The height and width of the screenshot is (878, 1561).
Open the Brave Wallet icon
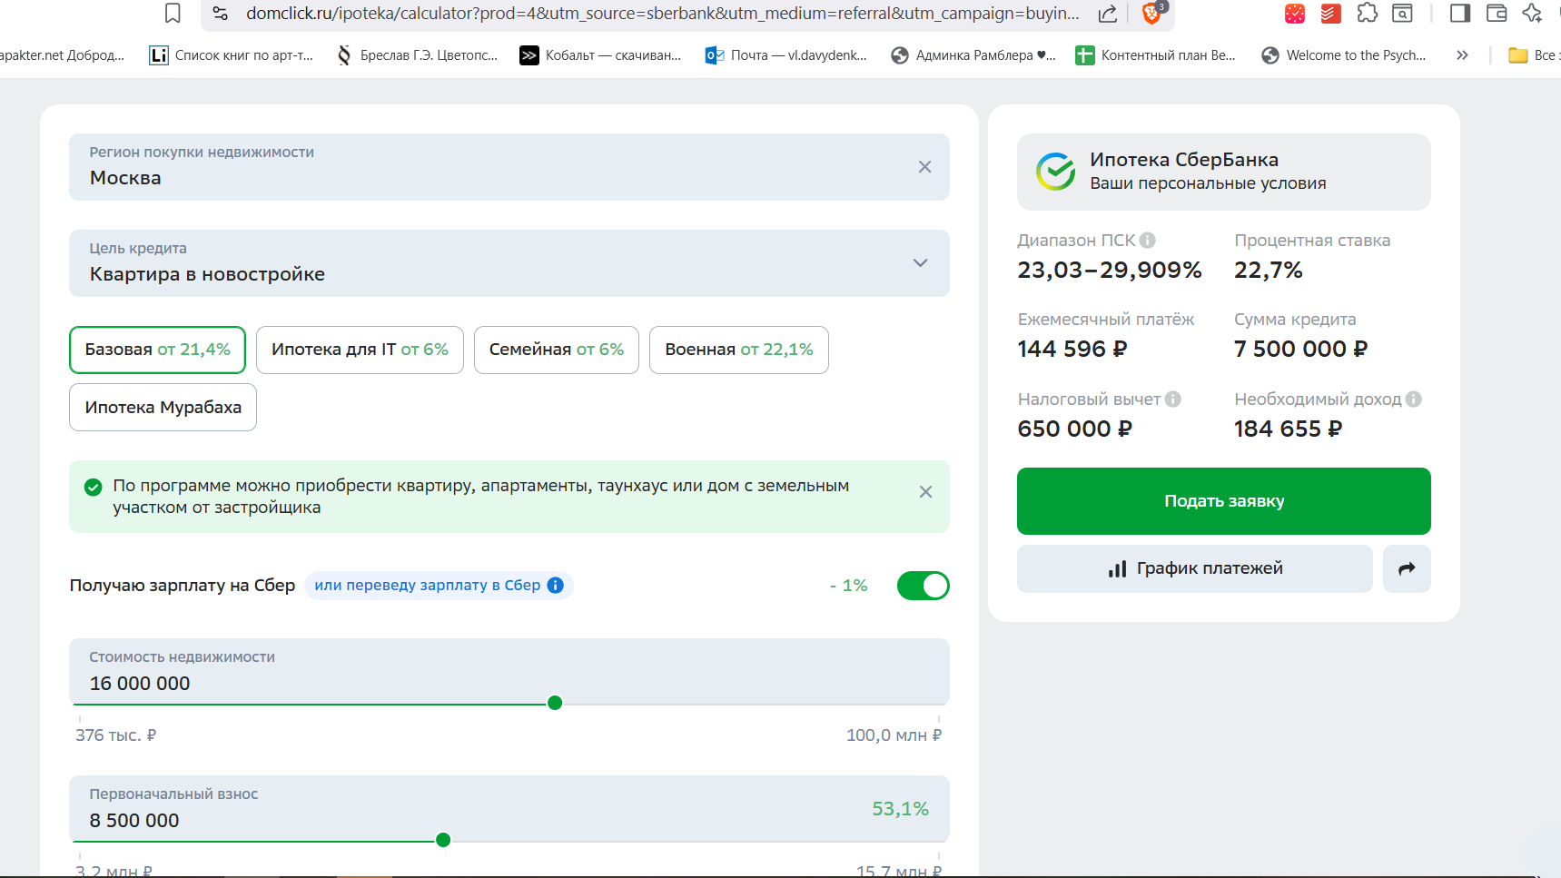[x=1497, y=14]
